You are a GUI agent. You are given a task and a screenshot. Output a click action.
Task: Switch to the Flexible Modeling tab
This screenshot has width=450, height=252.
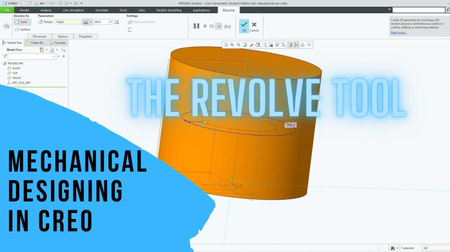(x=169, y=10)
